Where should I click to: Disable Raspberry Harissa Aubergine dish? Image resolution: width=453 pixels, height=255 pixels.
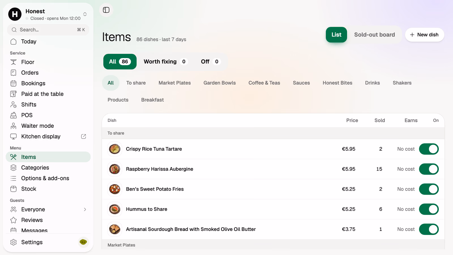(x=429, y=169)
